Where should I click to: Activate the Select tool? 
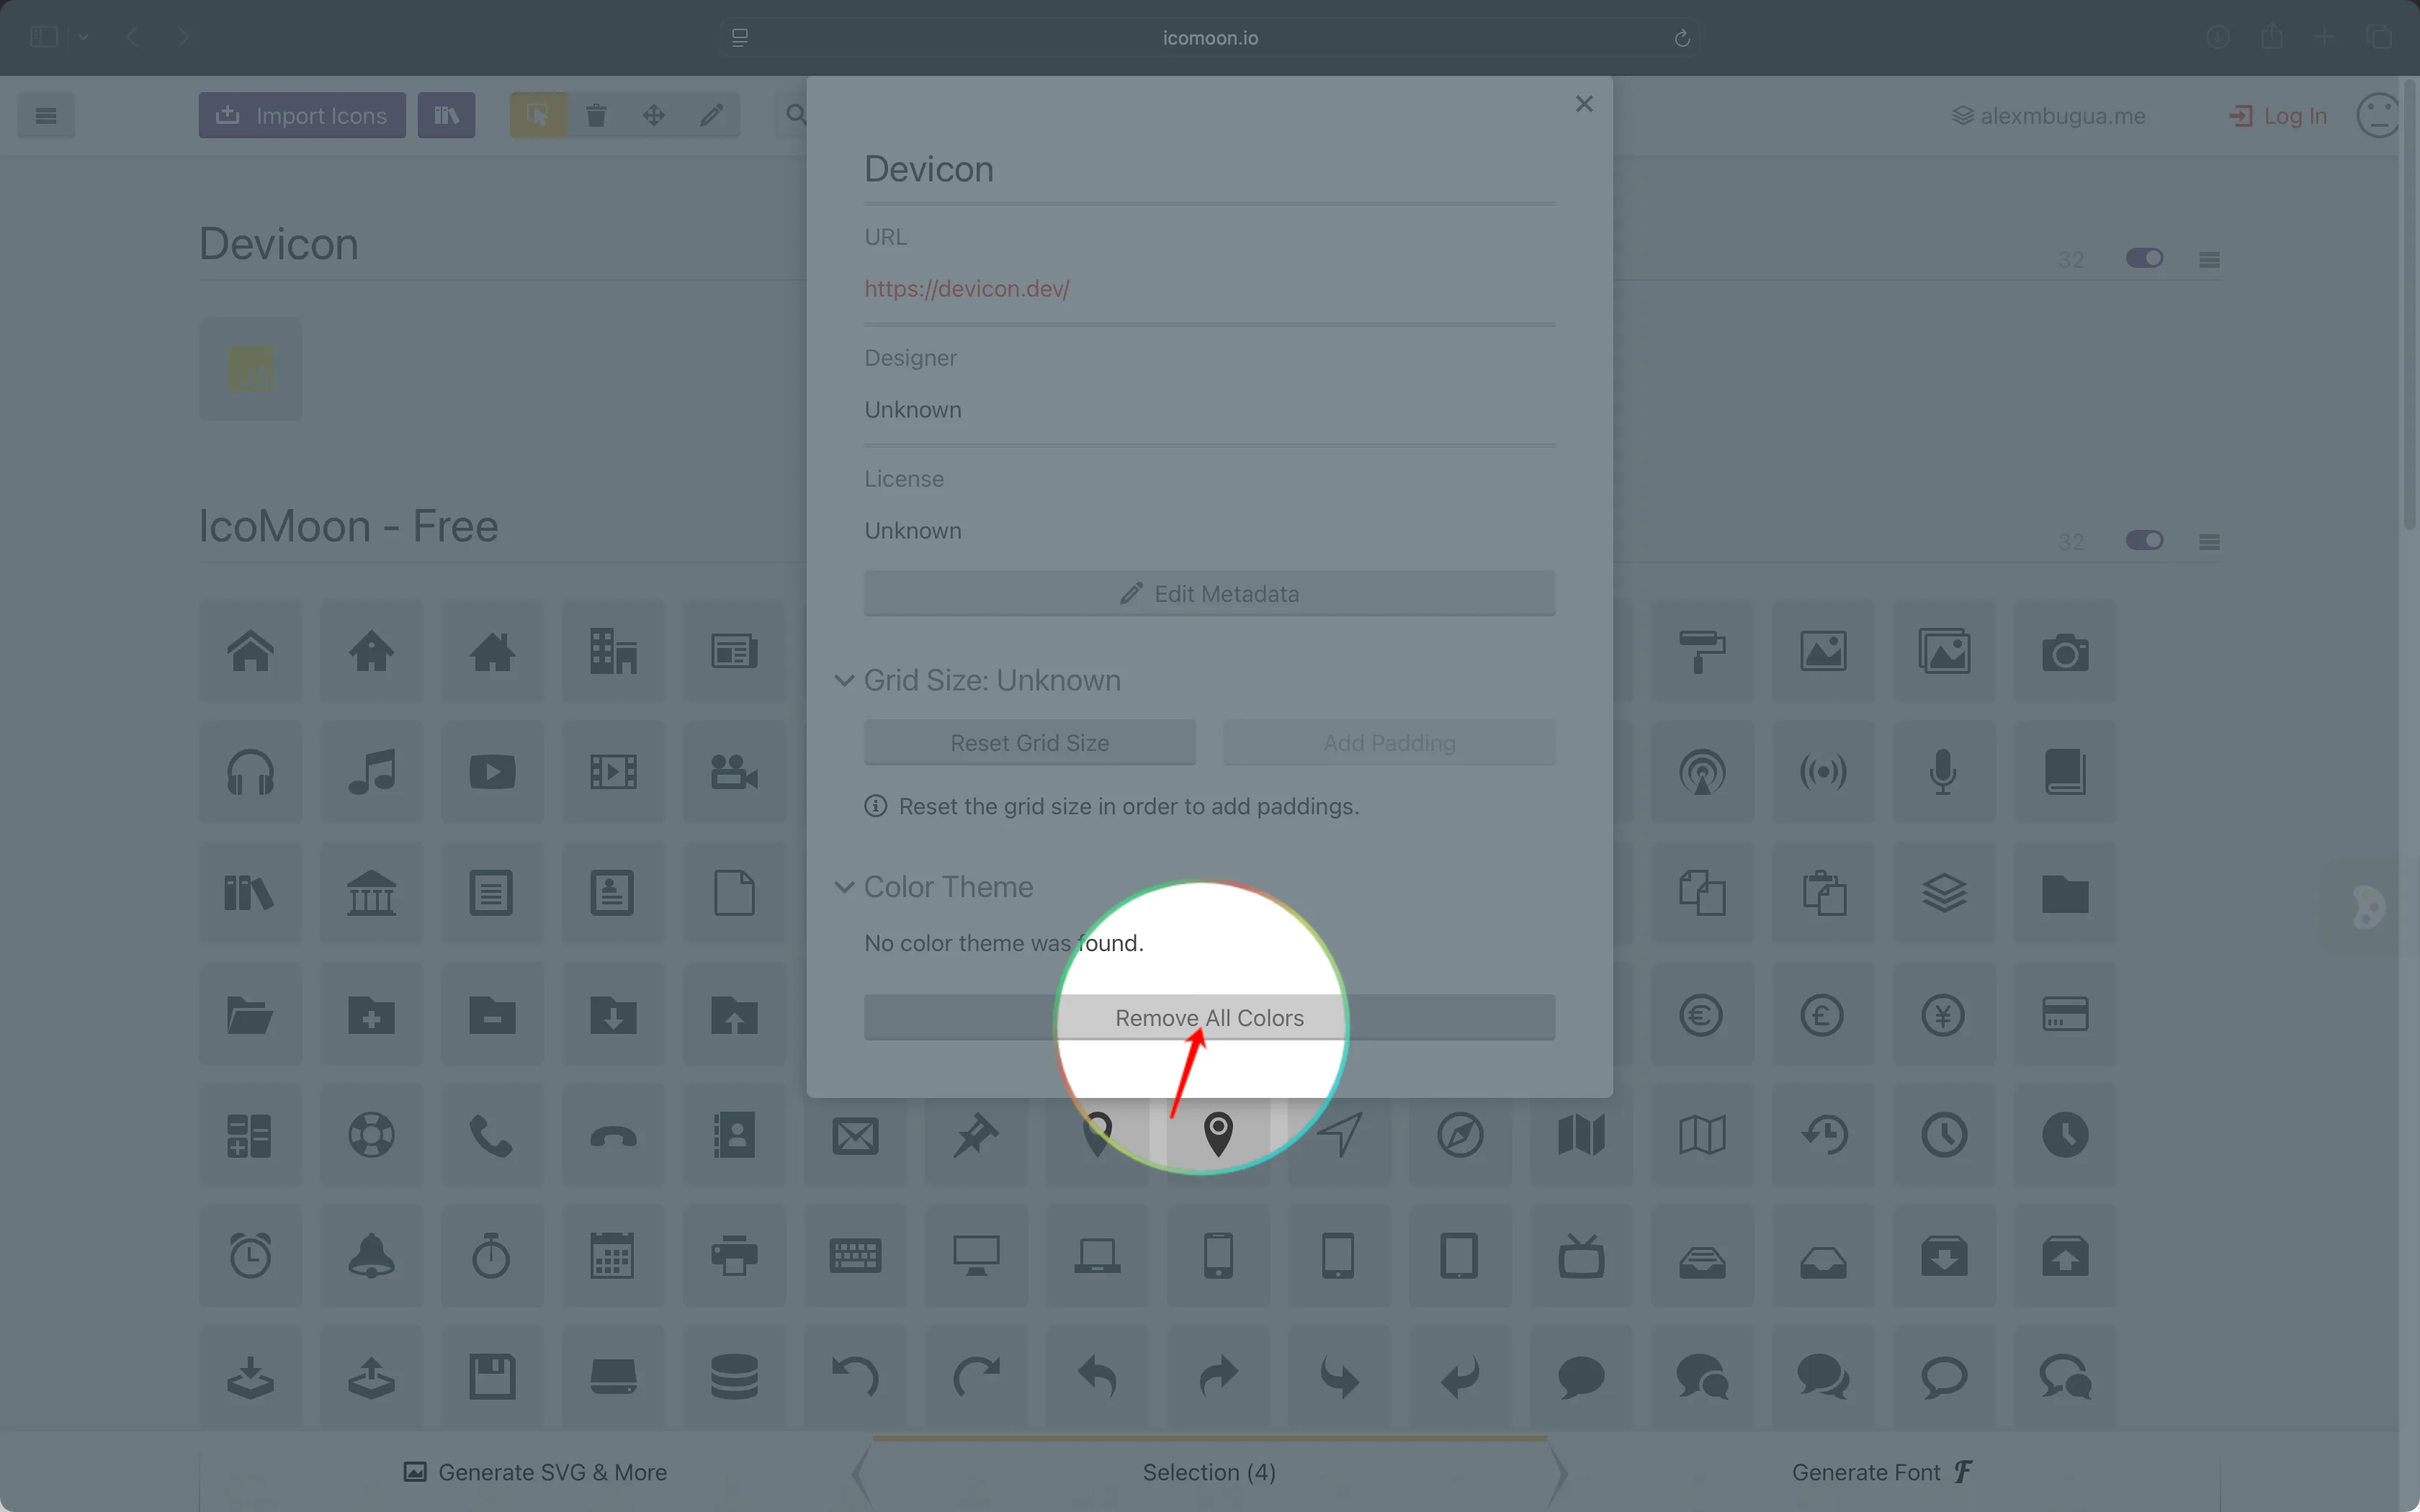[x=539, y=116]
